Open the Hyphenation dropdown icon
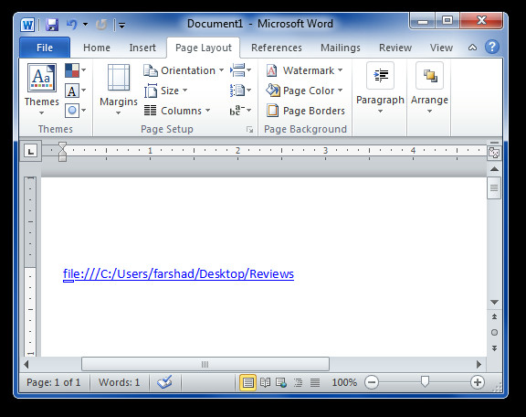The image size is (526, 417). [240, 111]
